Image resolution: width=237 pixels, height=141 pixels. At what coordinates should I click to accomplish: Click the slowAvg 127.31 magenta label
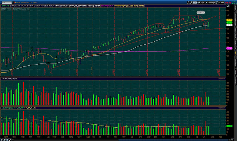coord(107,6)
